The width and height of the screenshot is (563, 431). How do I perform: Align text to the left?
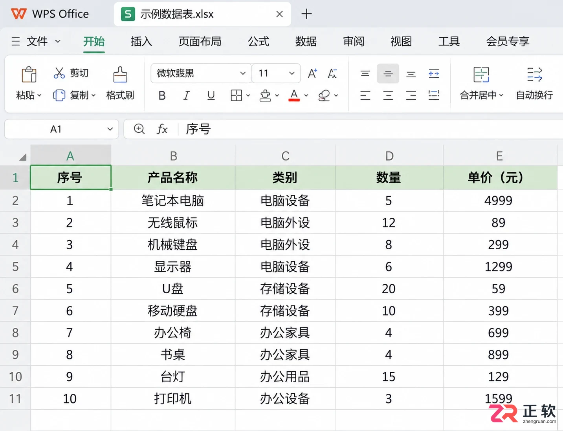coord(365,95)
